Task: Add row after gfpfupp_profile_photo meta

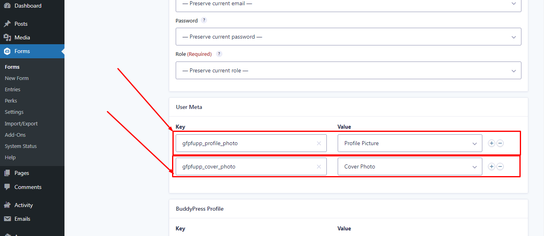Action: click(492, 143)
